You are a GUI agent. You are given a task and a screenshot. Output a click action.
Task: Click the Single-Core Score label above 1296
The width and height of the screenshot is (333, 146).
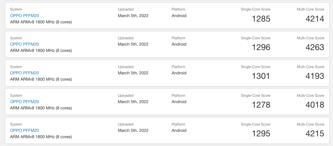point(255,38)
